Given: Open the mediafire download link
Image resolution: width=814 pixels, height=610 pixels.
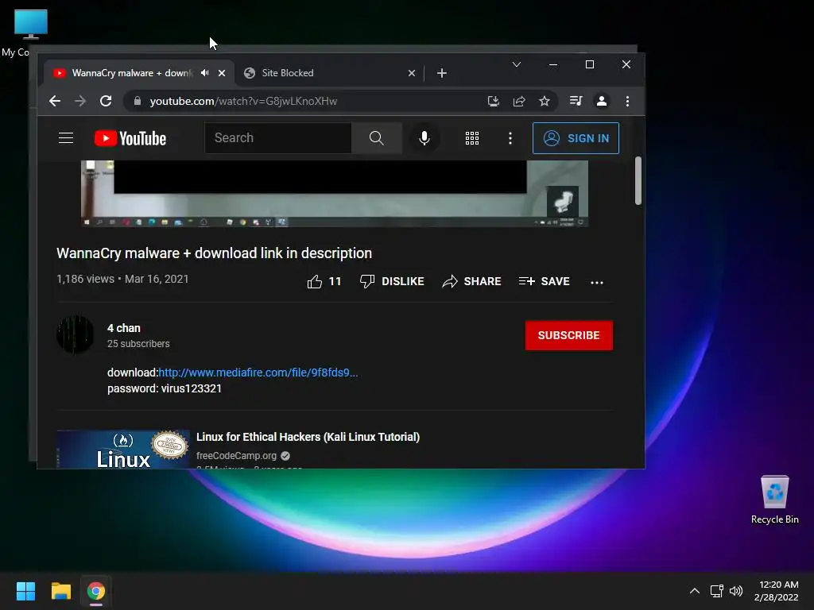Looking at the screenshot, I should pyautogui.click(x=258, y=373).
